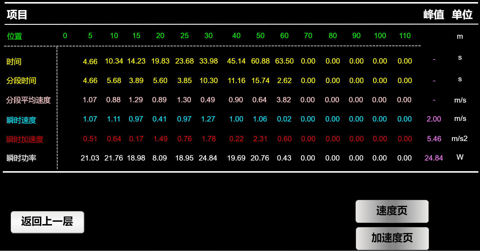The width and height of the screenshot is (480, 251).
Task: Select the instantaneous acceleration value 2.31
Action: (x=260, y=139)
